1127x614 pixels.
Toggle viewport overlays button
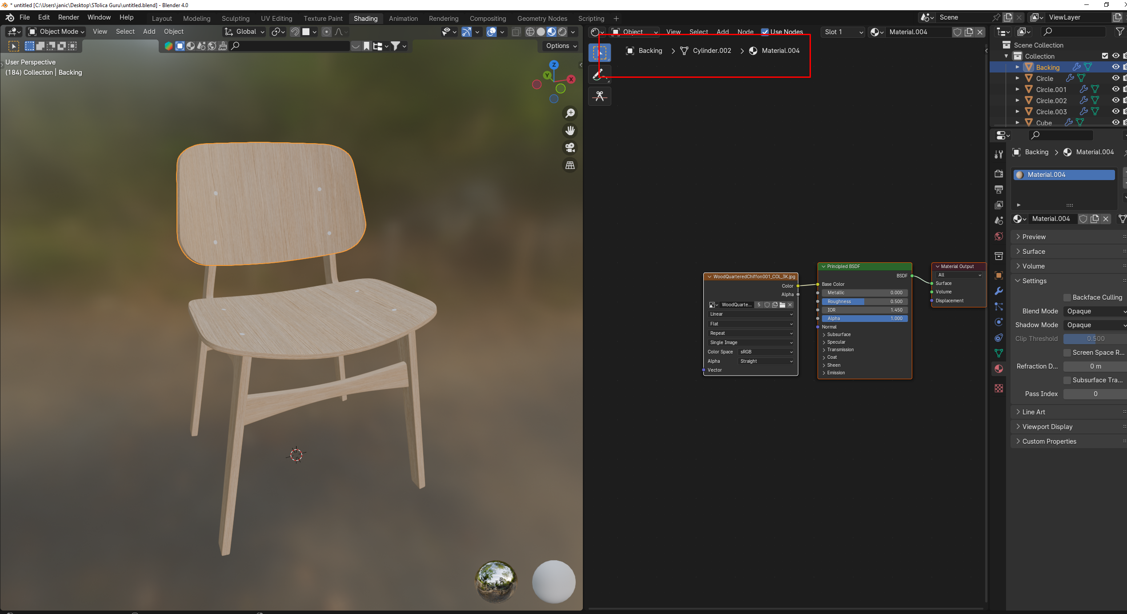tap(491, 32)
